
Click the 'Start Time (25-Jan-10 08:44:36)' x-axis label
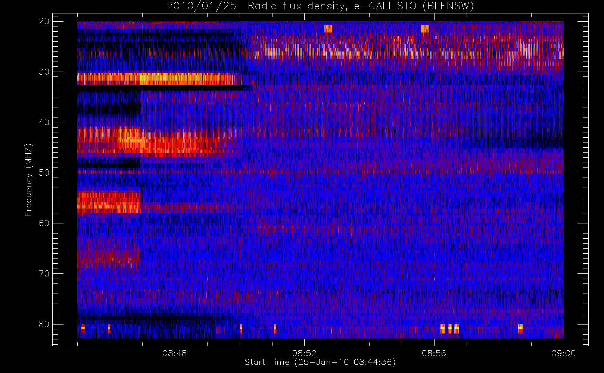click(x=320, y=362)
